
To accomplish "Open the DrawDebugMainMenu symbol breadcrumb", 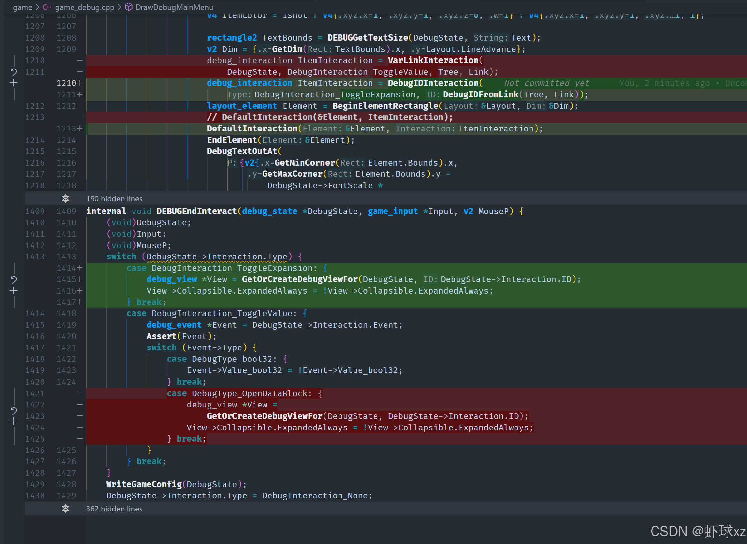I will [x=174, y=7].
